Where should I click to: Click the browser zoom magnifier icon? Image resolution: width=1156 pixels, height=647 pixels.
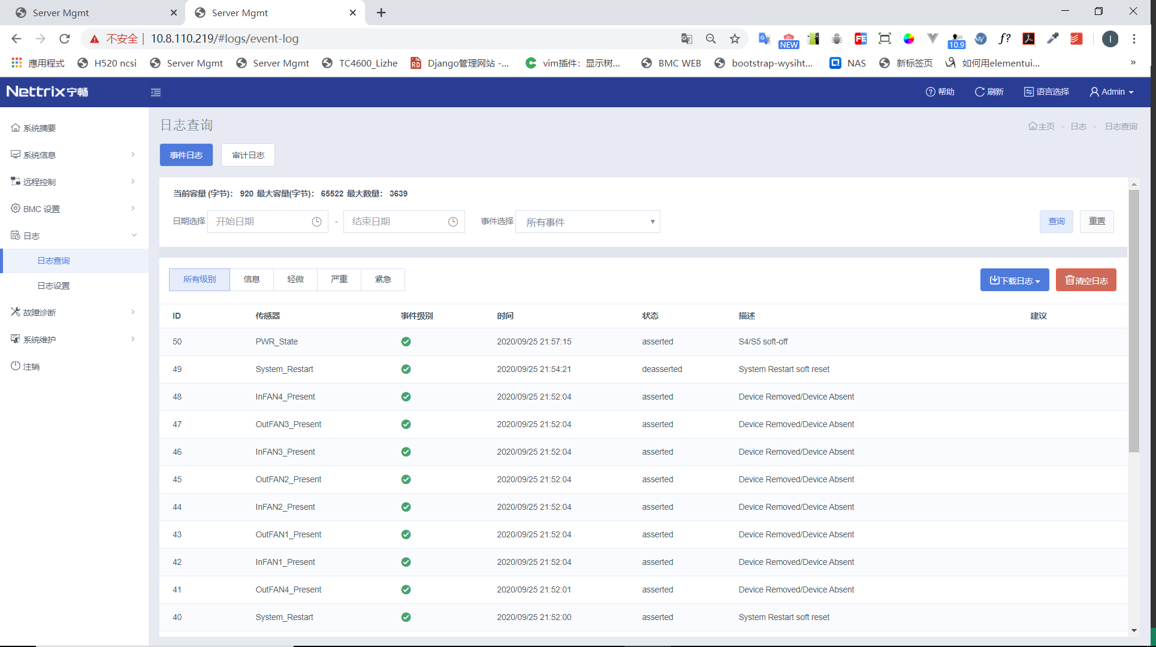[x=711, y=39]
